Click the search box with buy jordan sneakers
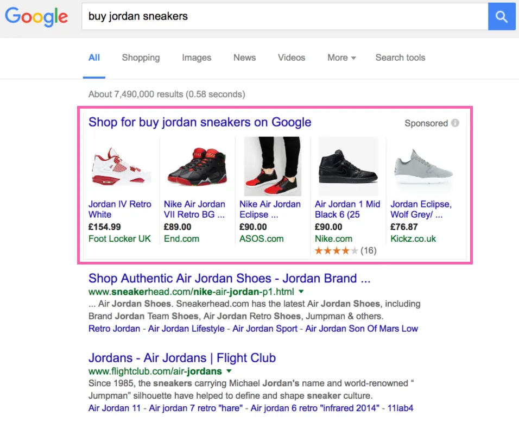519x422 pixels. tap(284, 16)
